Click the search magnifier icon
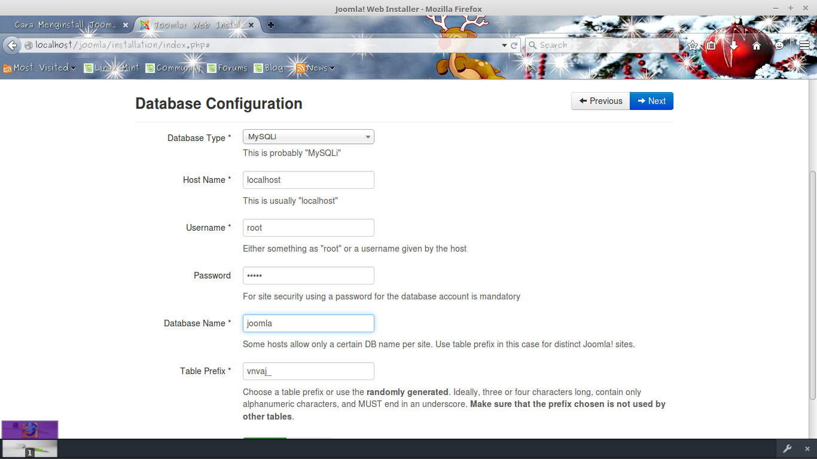This screenshot has width=817, height=459. coord(532,45)
